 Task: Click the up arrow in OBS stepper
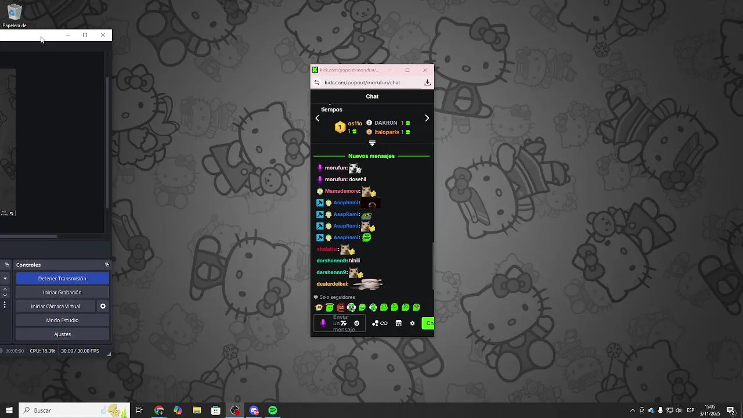5,289
